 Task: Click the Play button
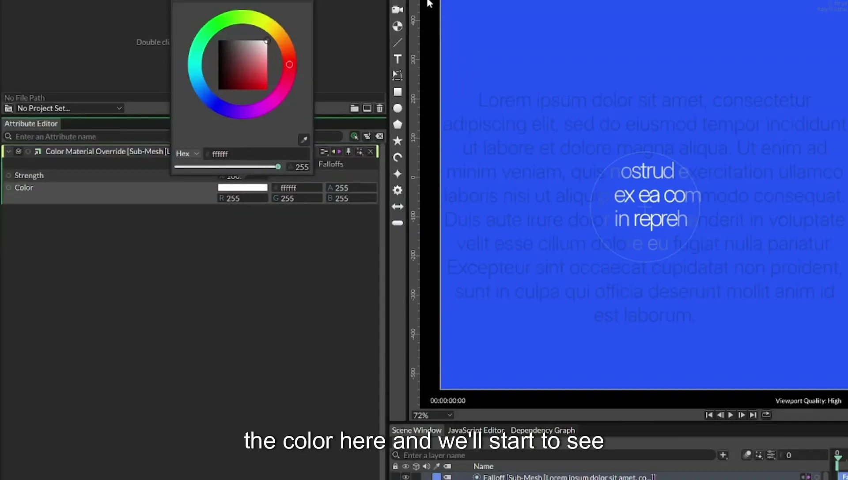[x=731, y=415]
